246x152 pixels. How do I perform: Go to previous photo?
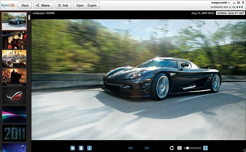pos(130,148)
